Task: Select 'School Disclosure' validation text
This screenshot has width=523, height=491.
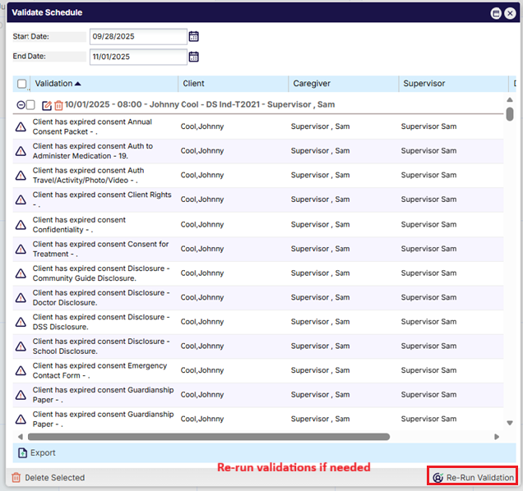Action: click(101, 346)
